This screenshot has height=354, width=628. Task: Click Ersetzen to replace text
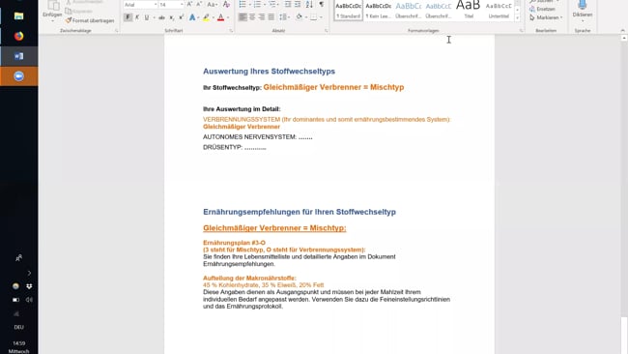(x=543, y=9)
